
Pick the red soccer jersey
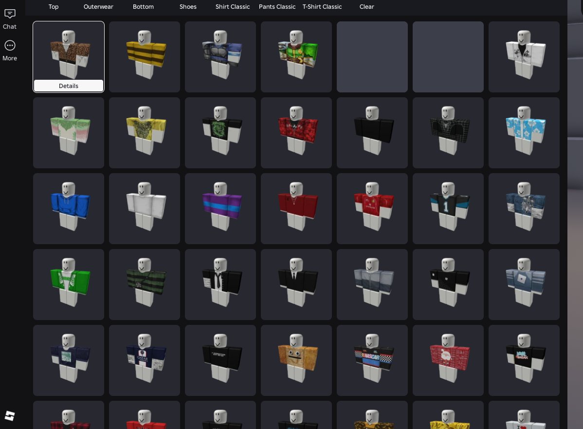pyautogui.click(x=372, y=209)
